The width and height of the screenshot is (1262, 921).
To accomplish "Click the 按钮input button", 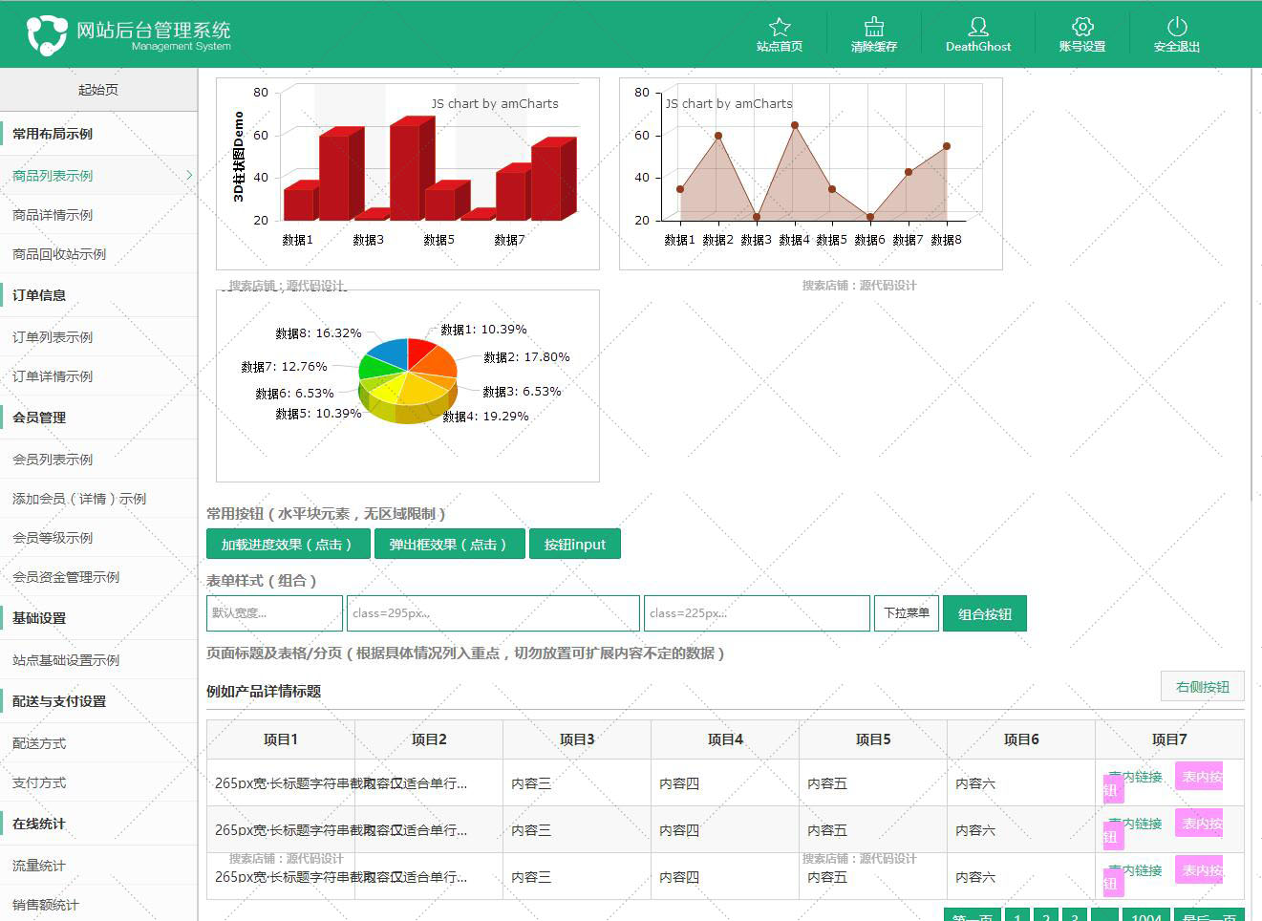I will click(x=575, y=545).
